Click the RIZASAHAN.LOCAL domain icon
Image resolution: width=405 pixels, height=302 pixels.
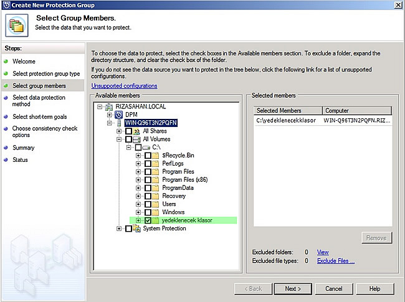pos(109,106)
